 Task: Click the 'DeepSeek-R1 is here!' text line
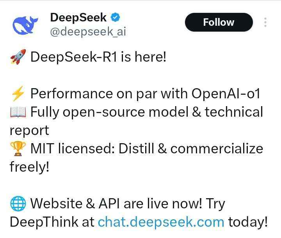point(98,57)
